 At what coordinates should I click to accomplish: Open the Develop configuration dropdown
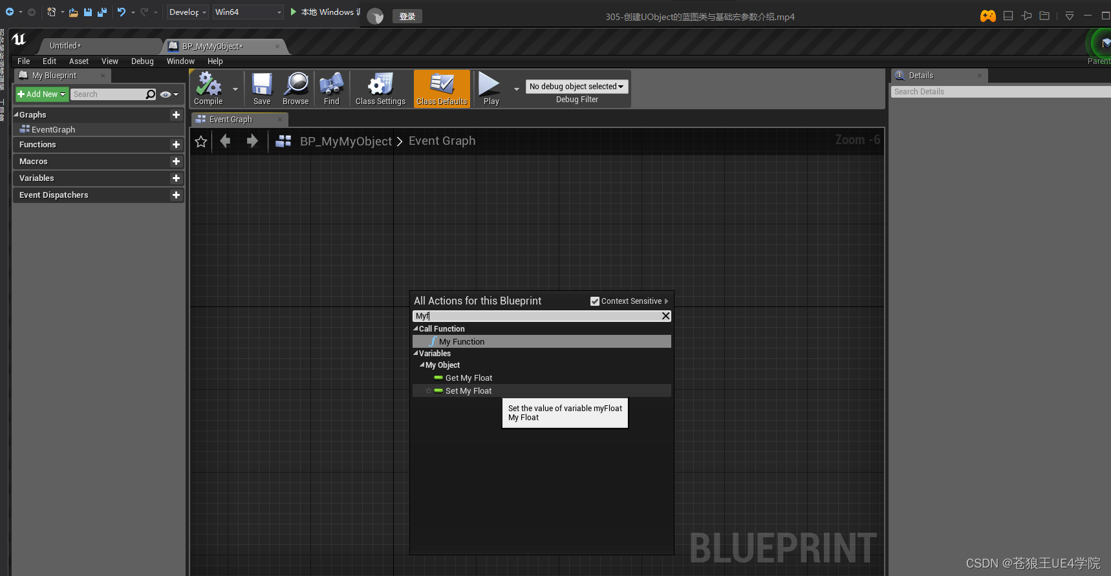pos(188,12)
